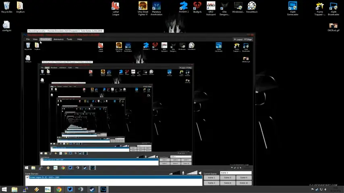Click the taskbar clock

[x=336, y=189]
